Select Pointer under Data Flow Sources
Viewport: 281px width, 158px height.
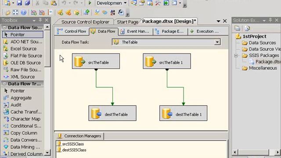coord(23,35)
